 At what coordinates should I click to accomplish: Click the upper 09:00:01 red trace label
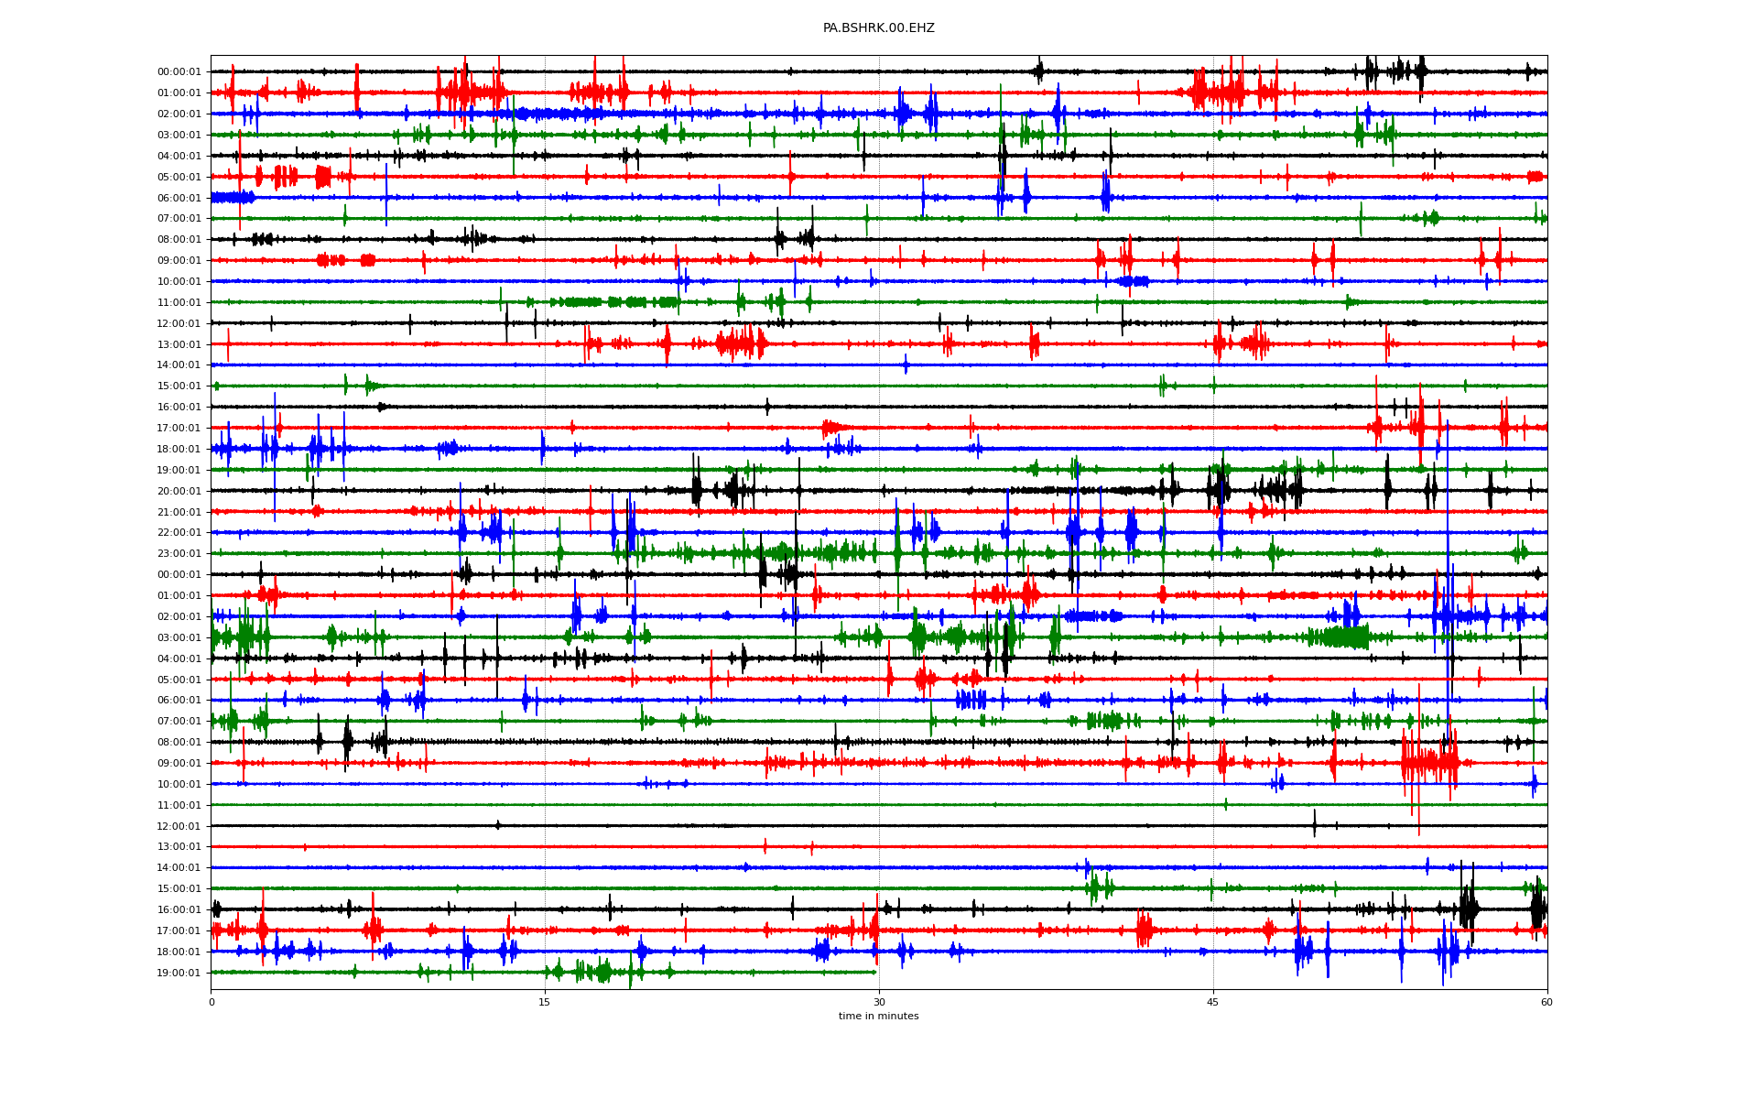click(x=179, y=260)
